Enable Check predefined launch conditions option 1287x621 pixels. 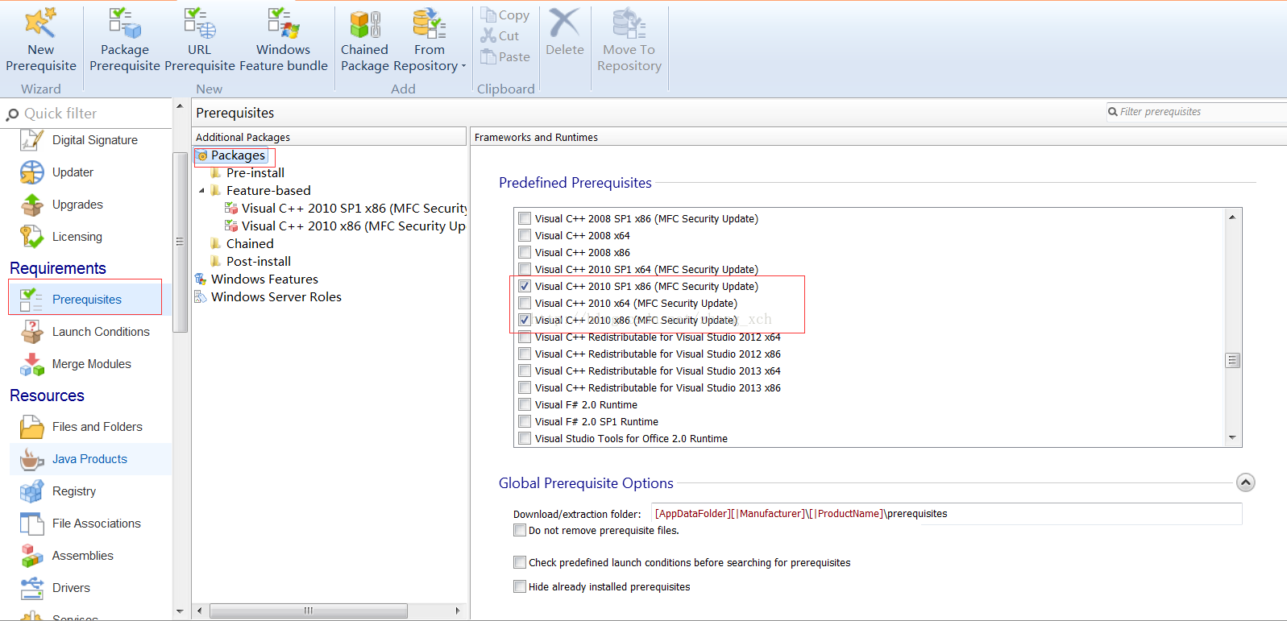[x=520, y=562]
